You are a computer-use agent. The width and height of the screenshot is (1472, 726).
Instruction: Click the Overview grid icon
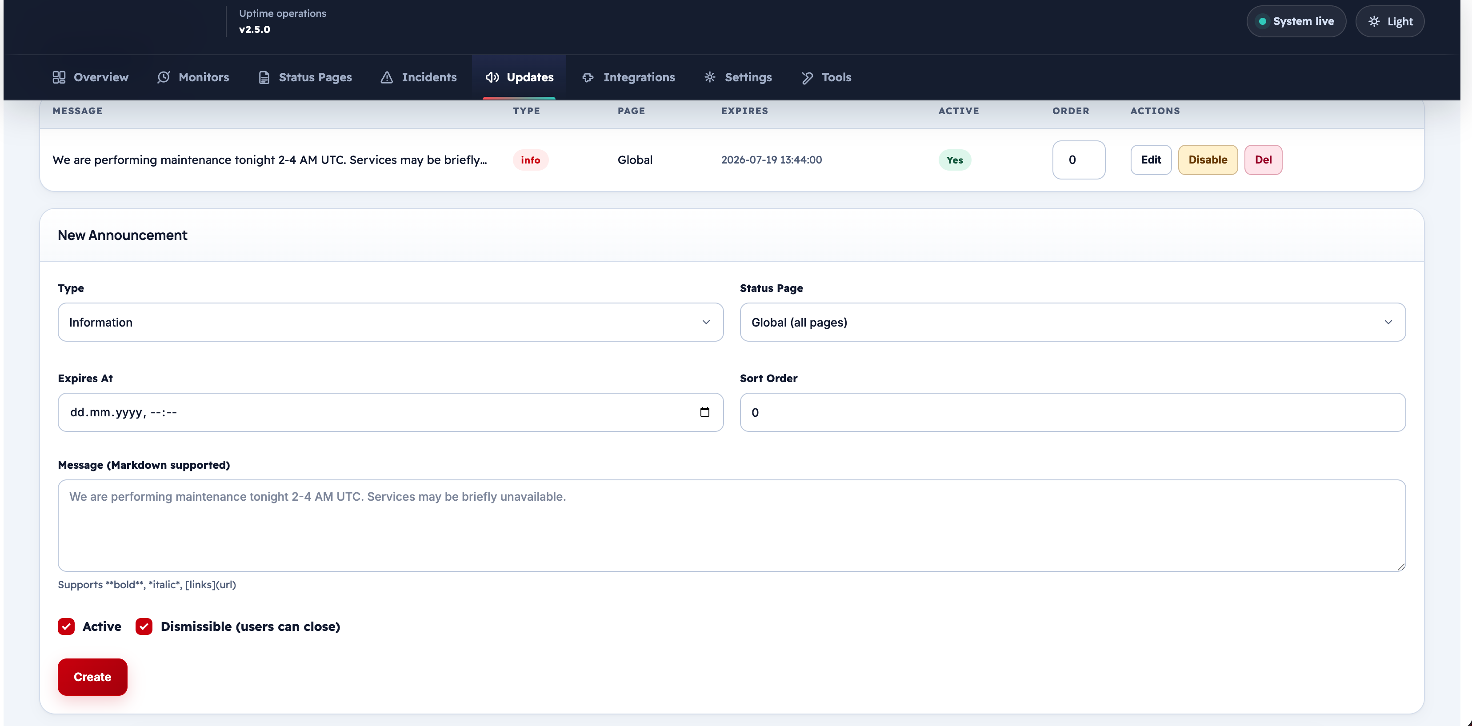coord(59,77)
